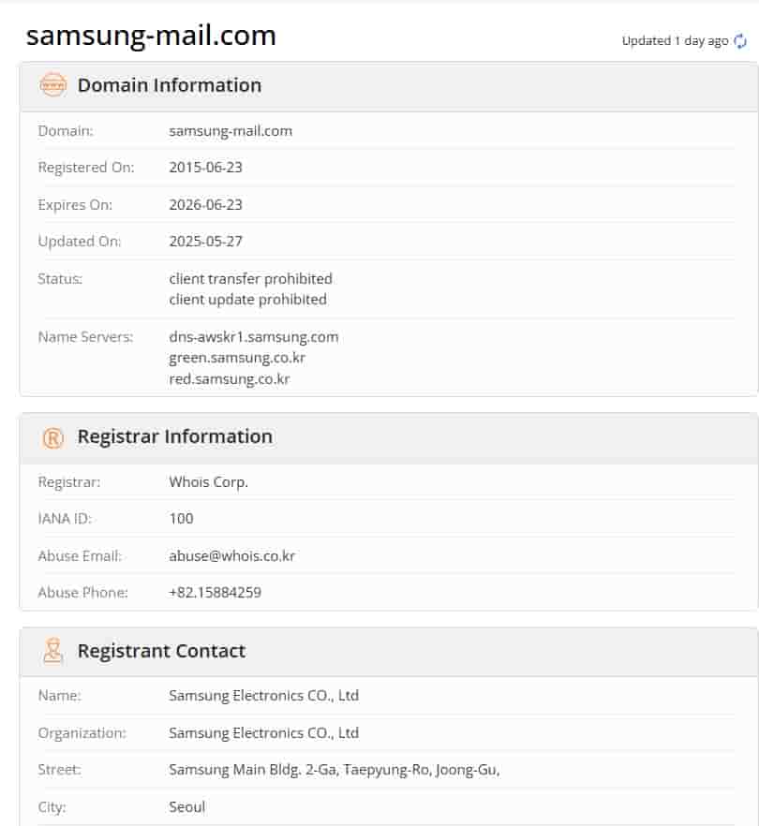Click the client transfer prohibited status
Viewport: 759px width, 826px height.
point(250,278)
